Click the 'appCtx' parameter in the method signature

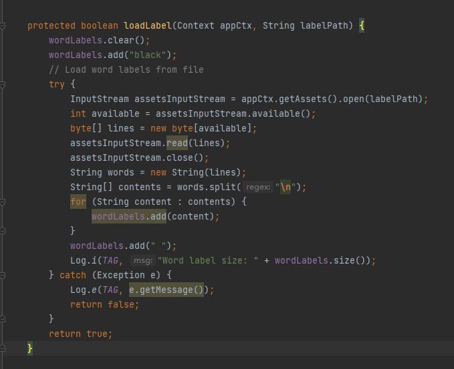[236, 26]
